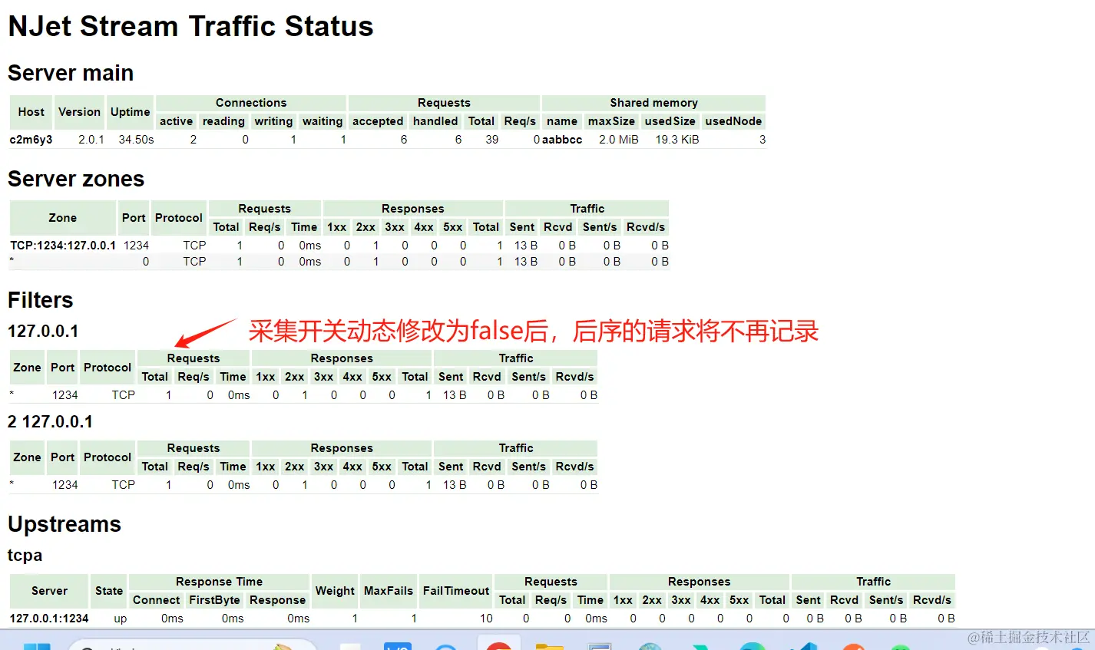Select the "Version" column header
The width and height of the screenshot is (1095, 650).
coord(79,112)
